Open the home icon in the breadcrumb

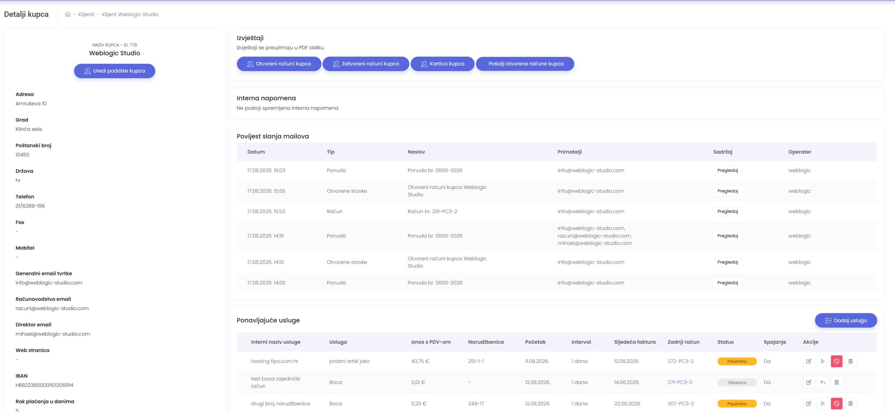67,14
